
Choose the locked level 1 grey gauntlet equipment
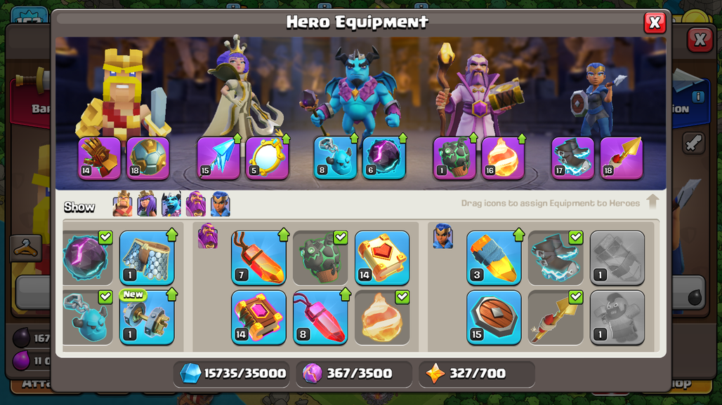(617, 258)
